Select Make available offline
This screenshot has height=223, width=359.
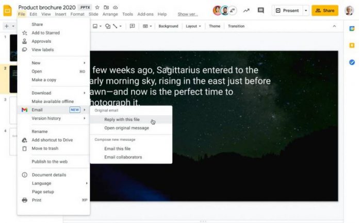[53, 101]
